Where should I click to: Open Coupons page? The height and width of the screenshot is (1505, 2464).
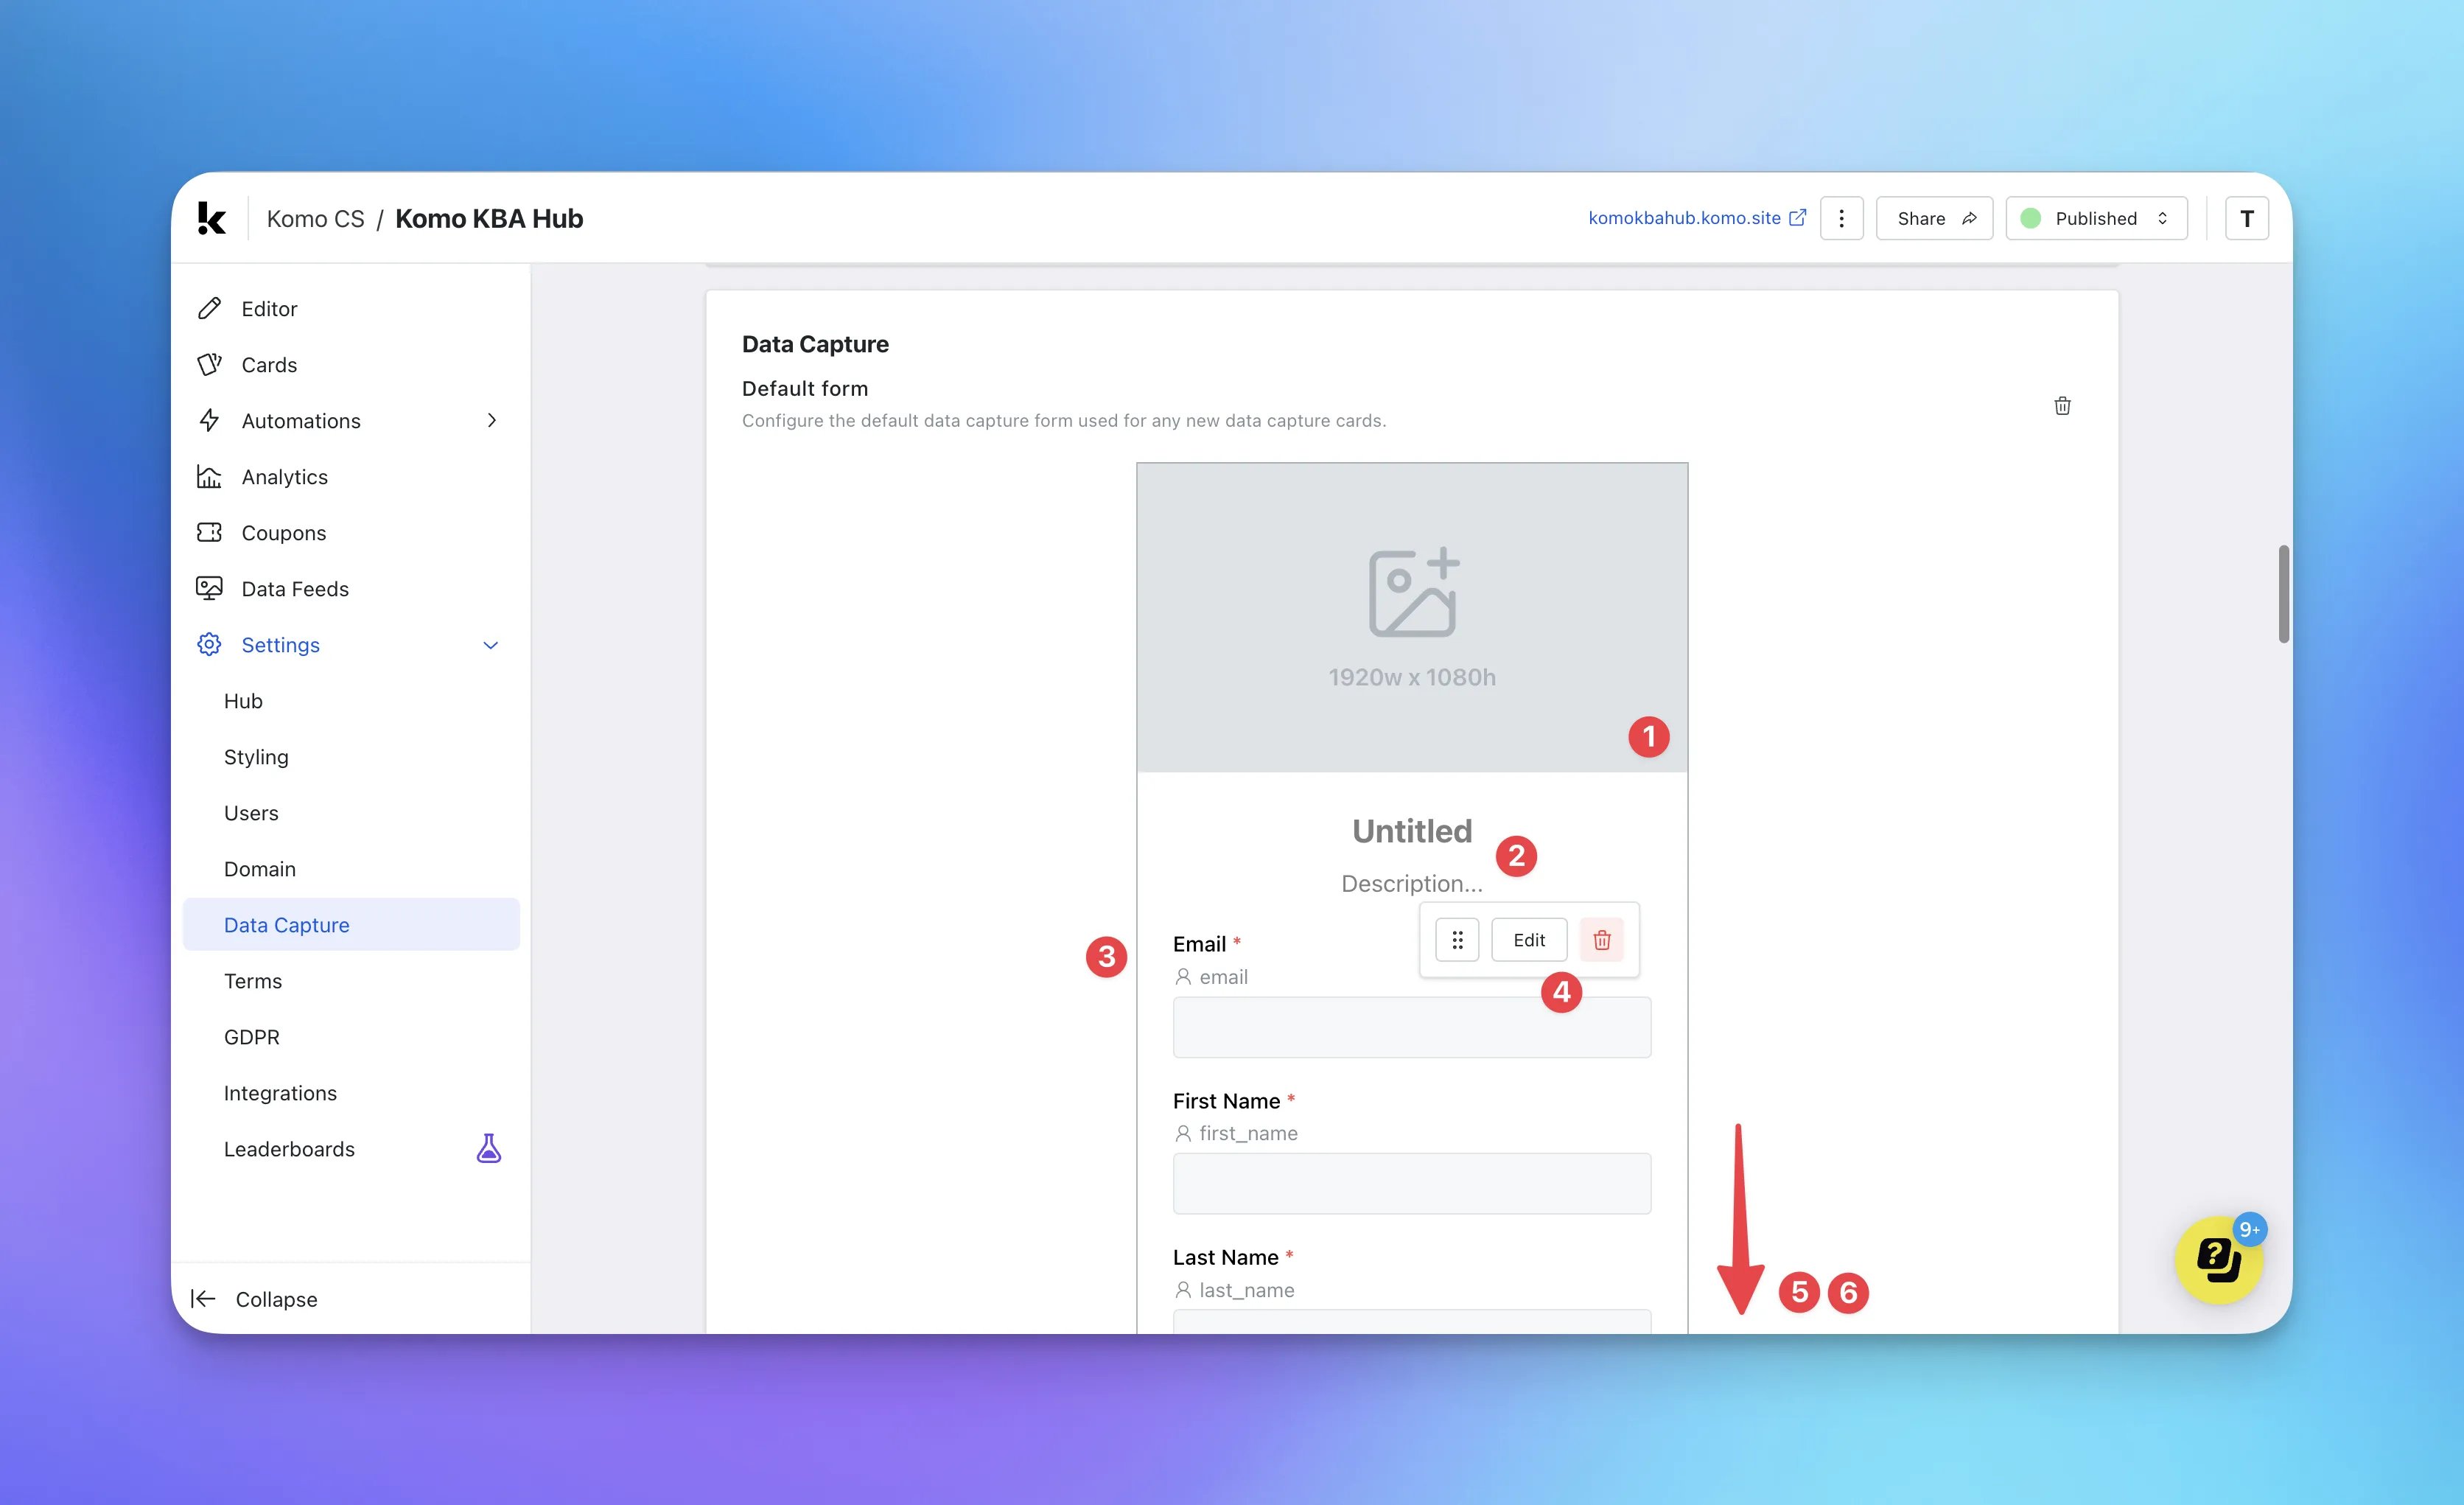point(350,532)
